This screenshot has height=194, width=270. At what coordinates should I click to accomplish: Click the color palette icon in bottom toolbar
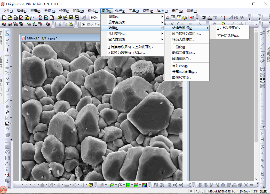[x=144, y=185]
